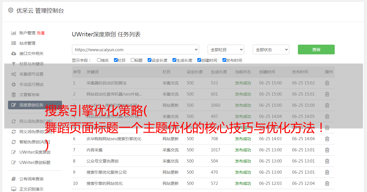Open the site URL dropdown

[x=135, y=50]
